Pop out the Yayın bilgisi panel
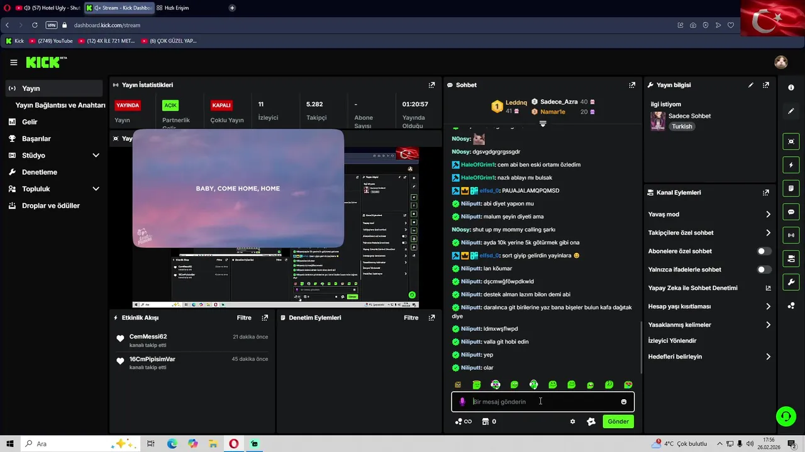805x452 pixels. (x=766, y=85)
